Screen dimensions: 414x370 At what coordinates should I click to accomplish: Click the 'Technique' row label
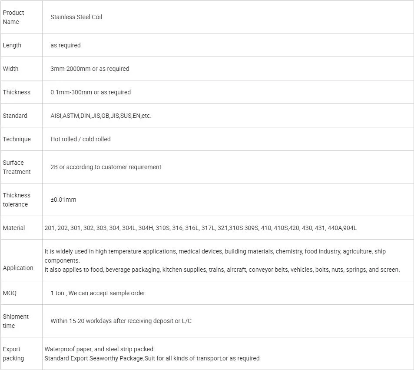17,139
